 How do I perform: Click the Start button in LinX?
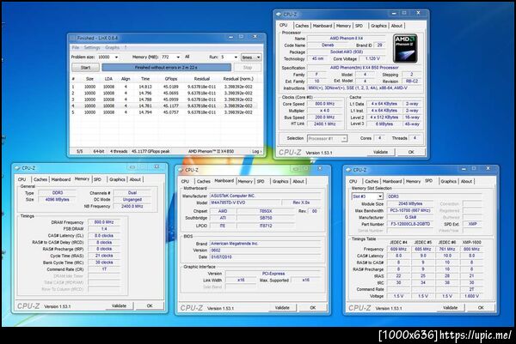85,67
